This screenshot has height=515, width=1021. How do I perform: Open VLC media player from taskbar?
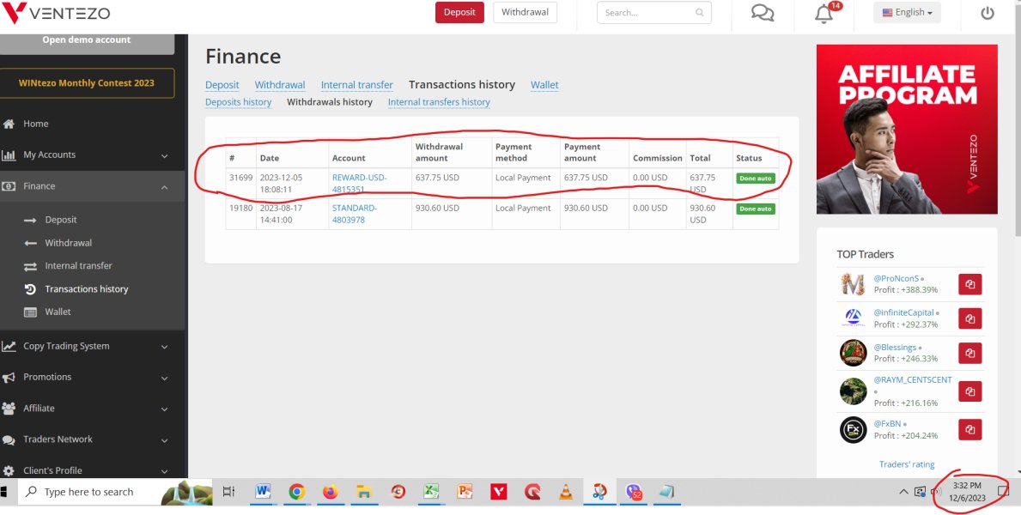tap(566, 492)
